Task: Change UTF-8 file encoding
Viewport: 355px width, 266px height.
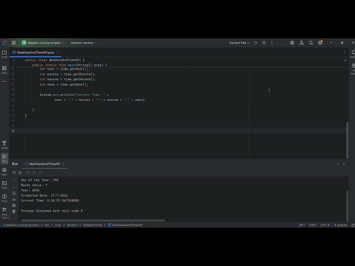Action: (x=324, y=225)
